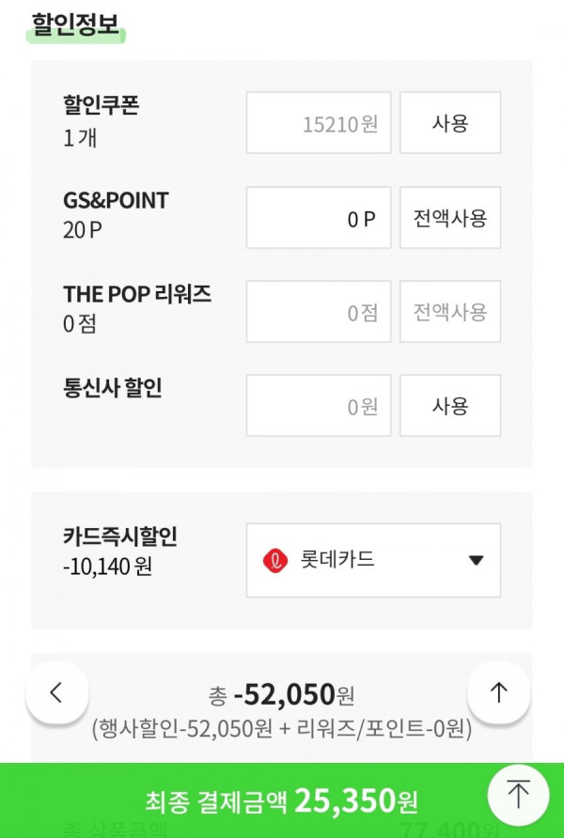Click 사용 button for 통신사 할인

450,406
